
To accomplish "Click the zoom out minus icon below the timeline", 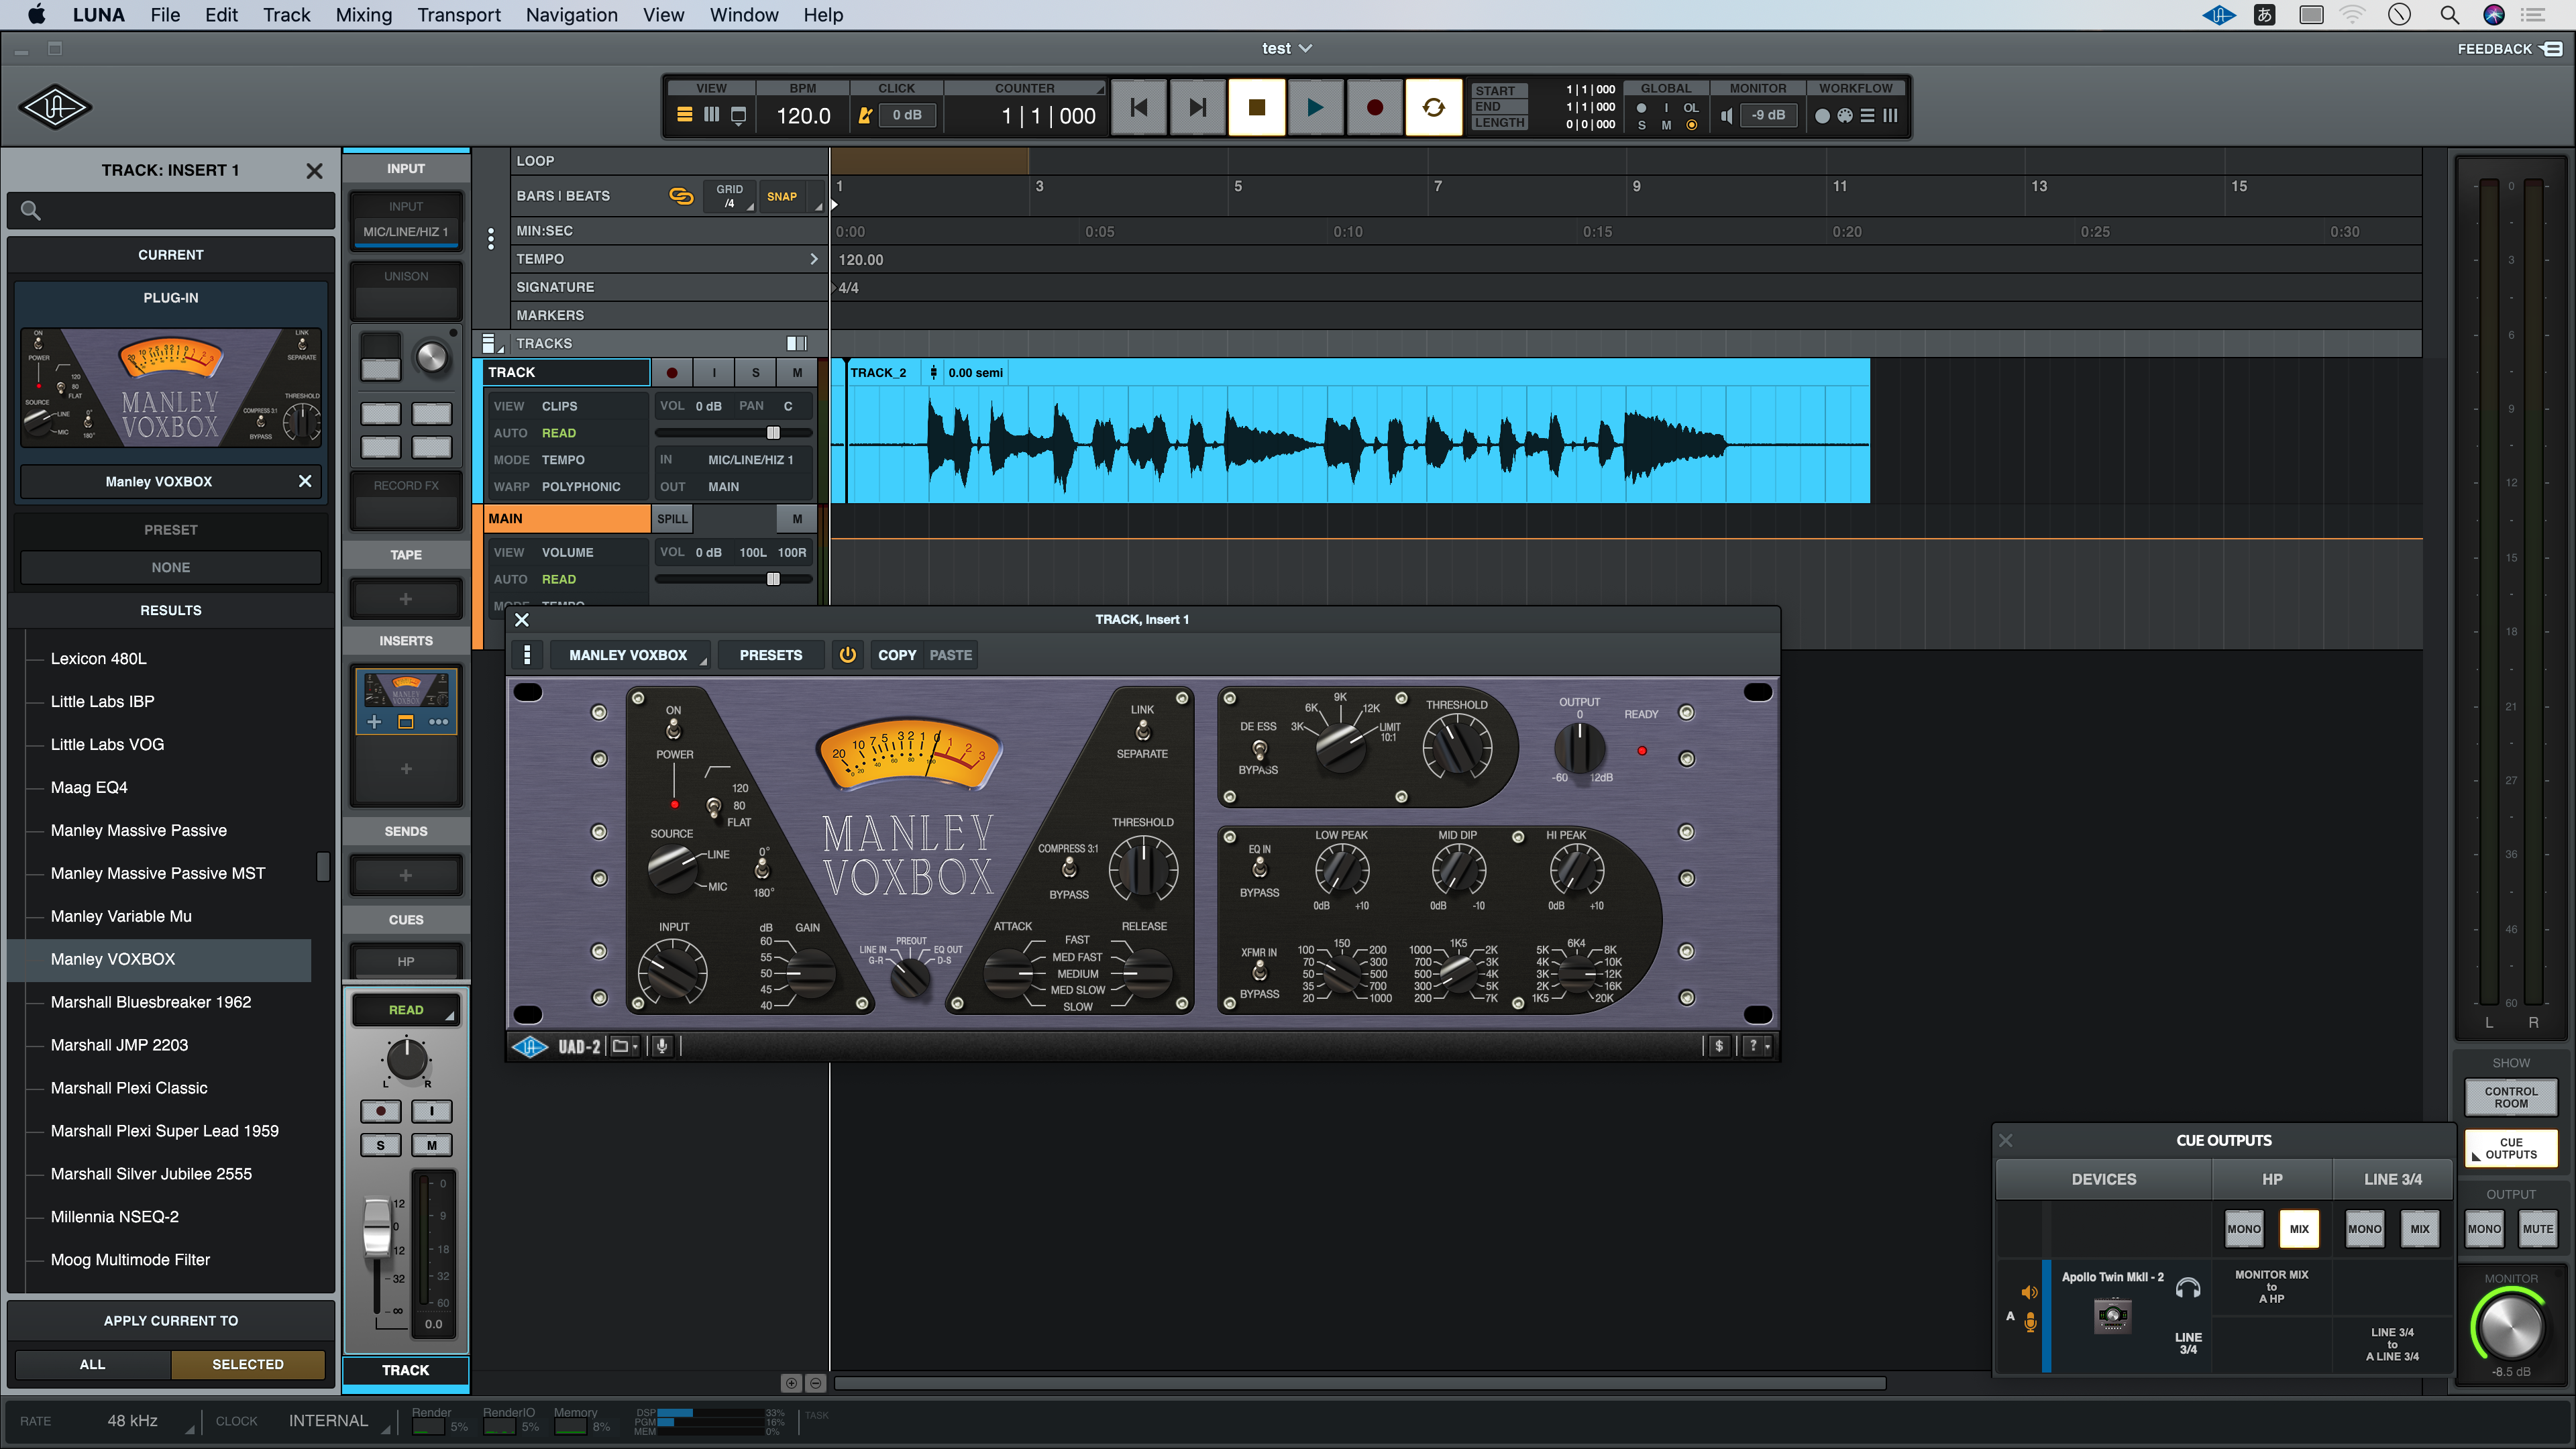I will point(815,1383).
